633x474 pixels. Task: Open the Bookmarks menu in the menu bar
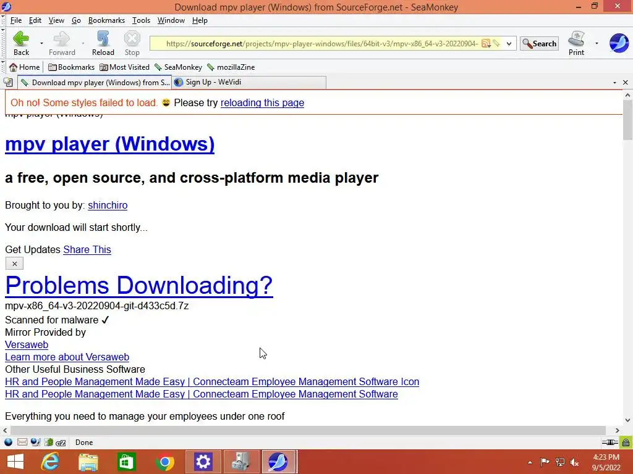click(x=106, y=20)
